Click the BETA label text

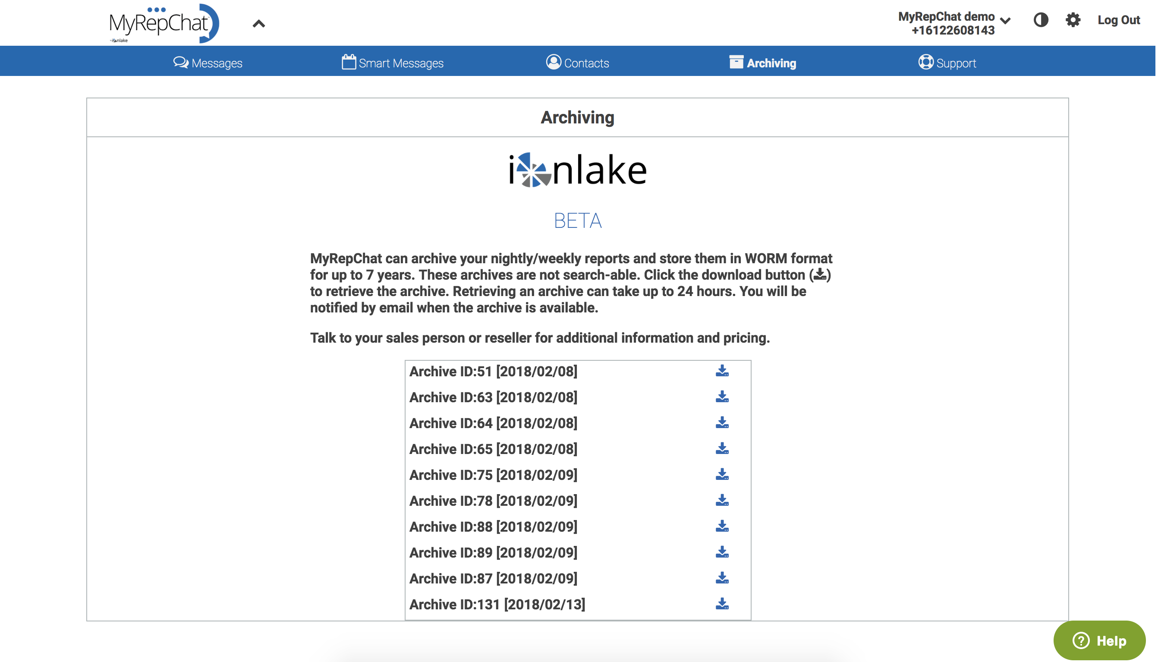point(578,221)
